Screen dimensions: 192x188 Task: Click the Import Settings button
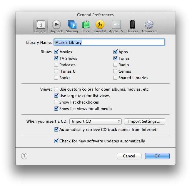(144, 122)
